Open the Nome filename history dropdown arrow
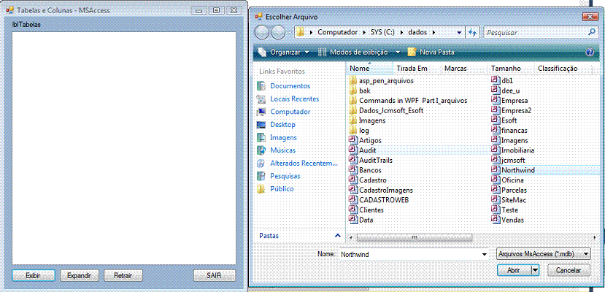Viewport: 605px width, 292px height. point(485,255)
